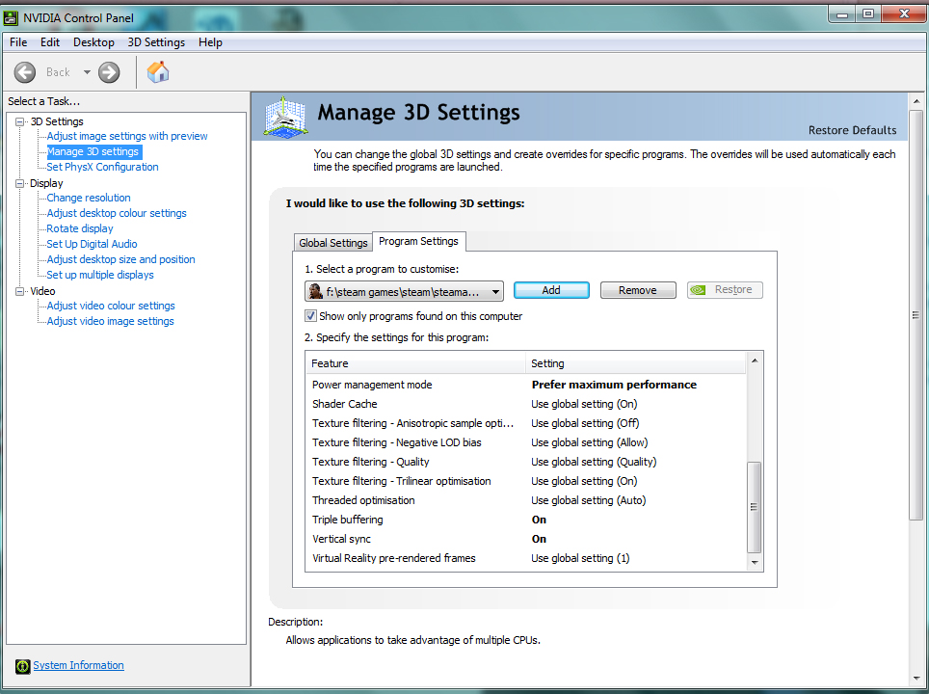Select the Shader Cache row
The image size is (929, 694).
[526, 404]
